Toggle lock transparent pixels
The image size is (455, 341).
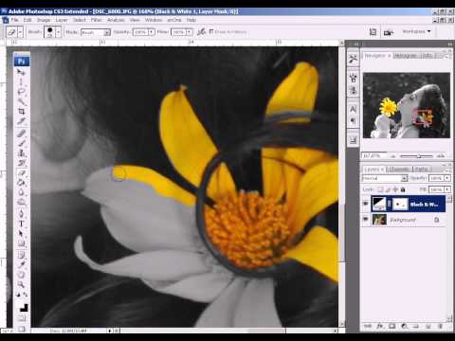[381, 189]
